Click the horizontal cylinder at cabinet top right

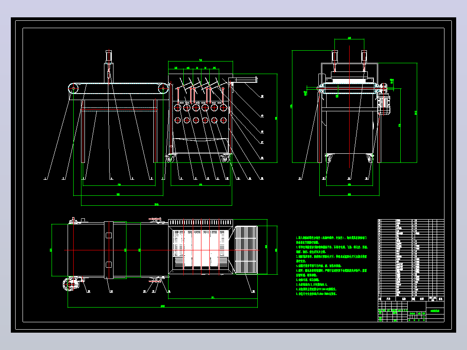243,80
